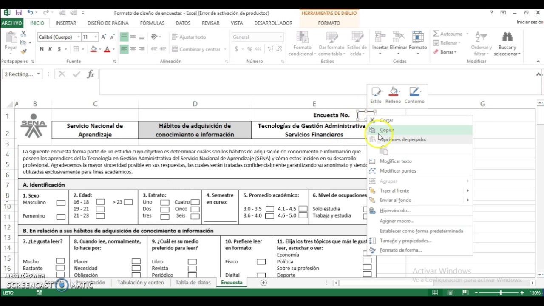The width and height of the screenshot is (544, 306).
Task: Click the Relleno fill color icon
Action: [x=393, y=92]
